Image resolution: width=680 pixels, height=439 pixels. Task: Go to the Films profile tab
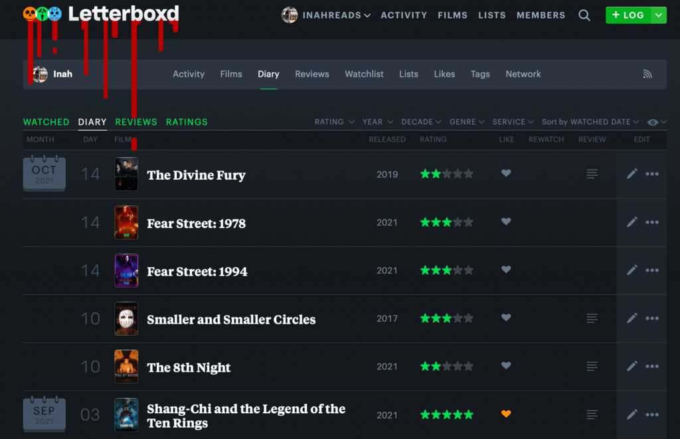coord(231,74)
